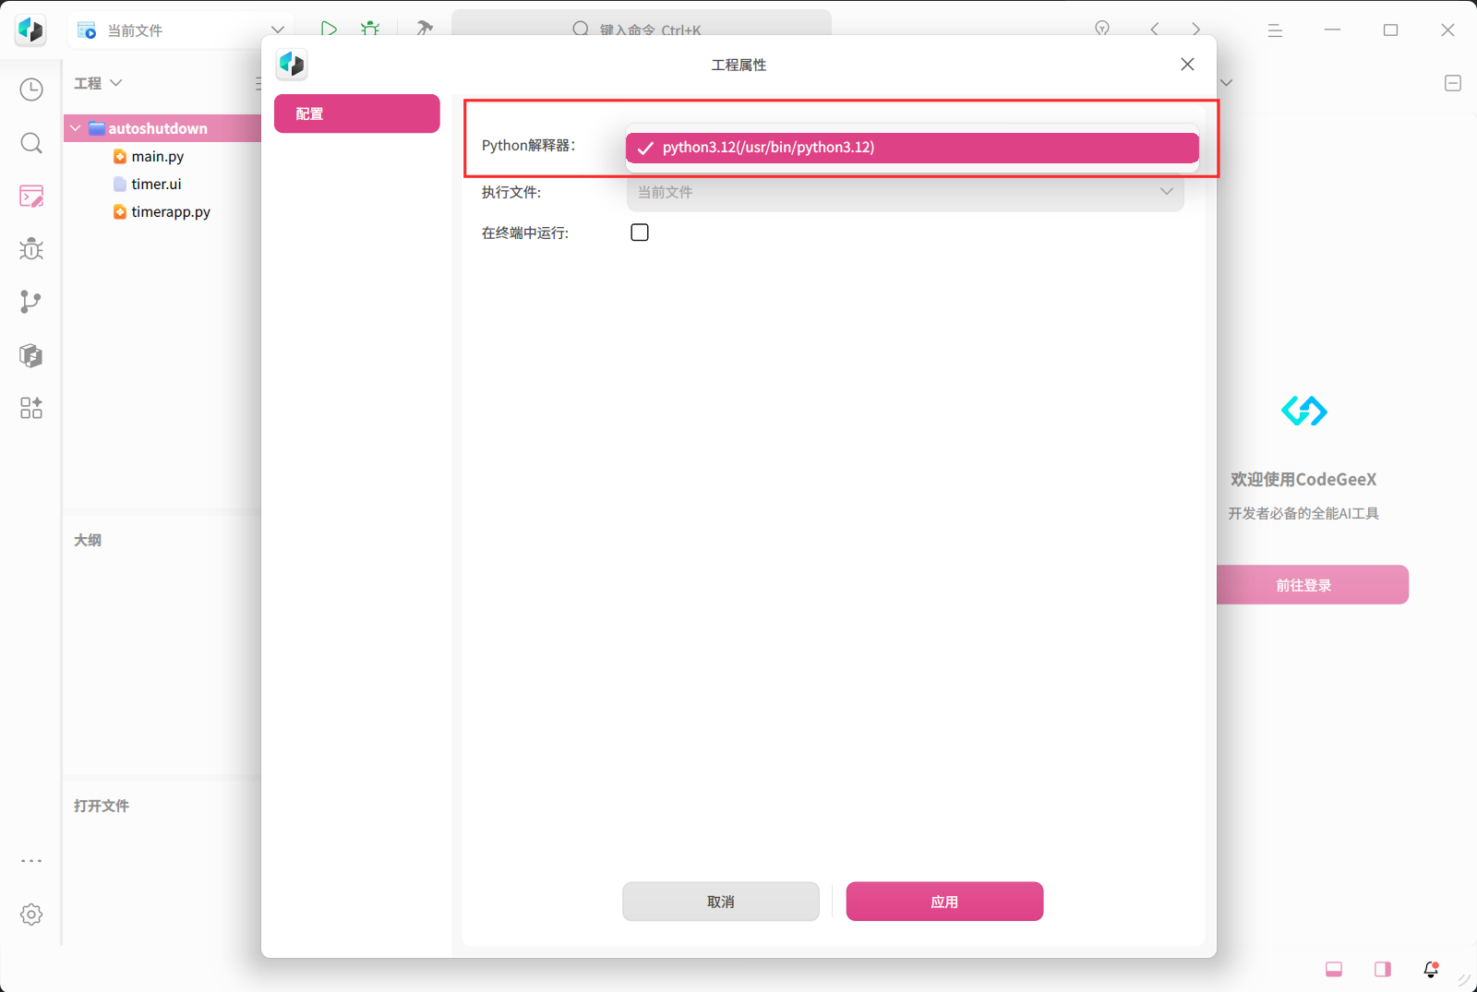Select the python3.12 interpreter option
This screenshot has height=992, width=1477.
pyautogui.click(x=912, y=148)
